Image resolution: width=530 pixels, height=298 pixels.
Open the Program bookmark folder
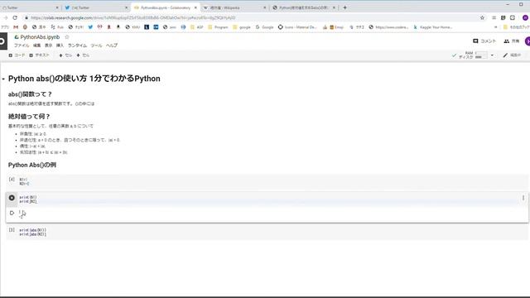218,27
